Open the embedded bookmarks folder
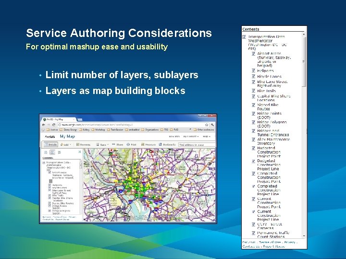Viewport: 346px width, 259px height. [x=133, y=129]
